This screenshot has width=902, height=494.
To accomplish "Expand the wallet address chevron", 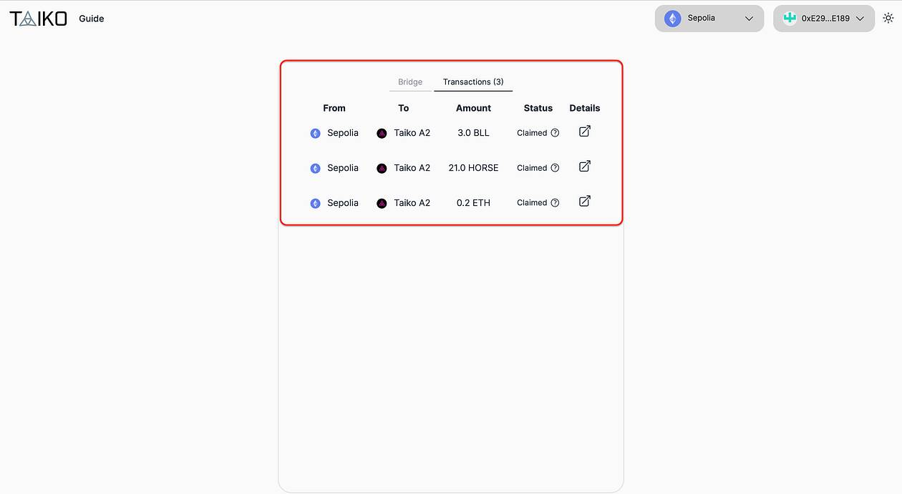I will coord(860,19).
